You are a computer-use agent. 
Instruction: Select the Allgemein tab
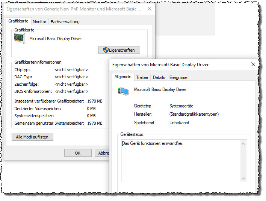point(123,77)
